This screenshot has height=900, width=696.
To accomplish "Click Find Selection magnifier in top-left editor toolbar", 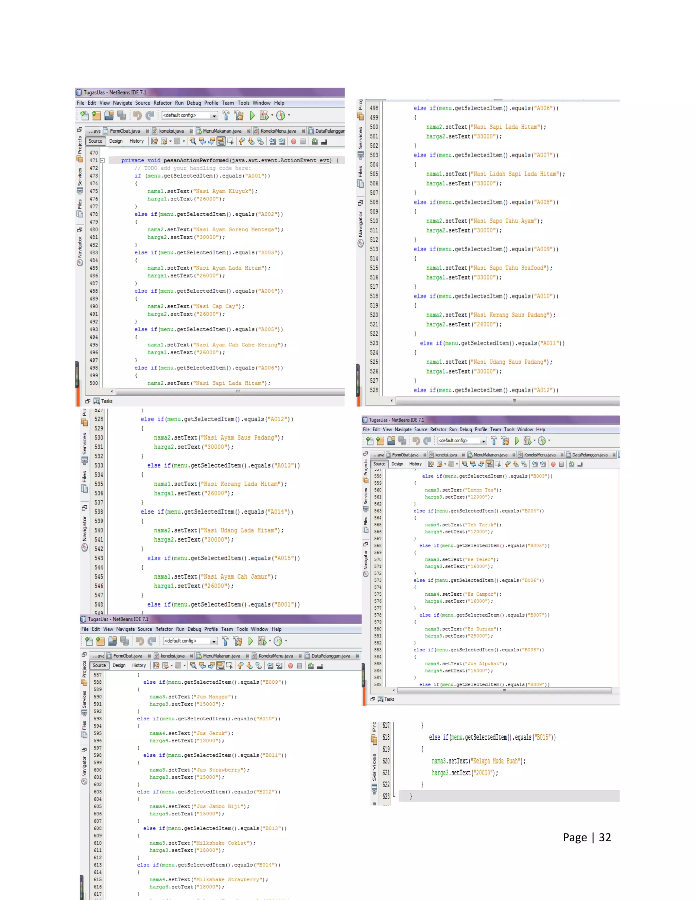I will point(193,141).
